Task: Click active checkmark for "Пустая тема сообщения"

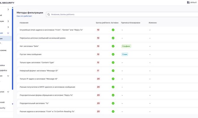Action: click(x=113, y=54)
